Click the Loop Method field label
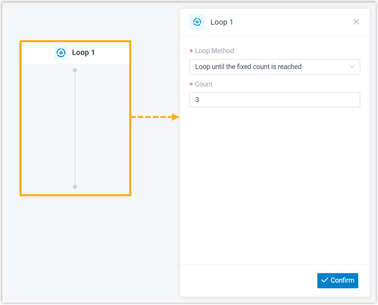 click(x=214, y=51)
